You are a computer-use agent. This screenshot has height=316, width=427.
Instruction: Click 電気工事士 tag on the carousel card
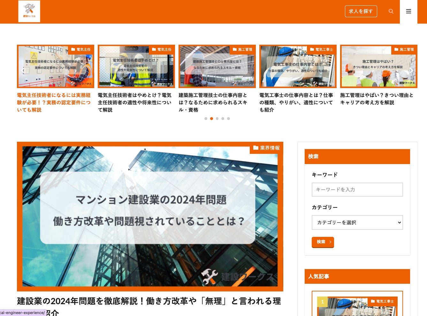(322, 49)
